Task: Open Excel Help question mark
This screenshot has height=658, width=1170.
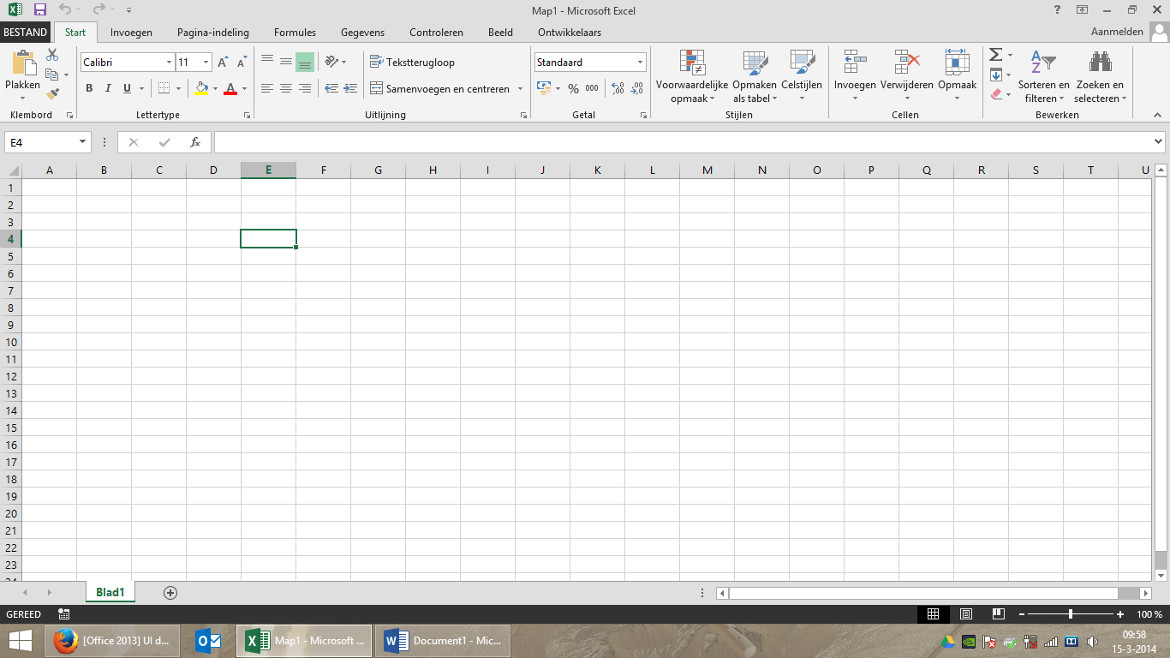Action: [x=1057, y=10]
